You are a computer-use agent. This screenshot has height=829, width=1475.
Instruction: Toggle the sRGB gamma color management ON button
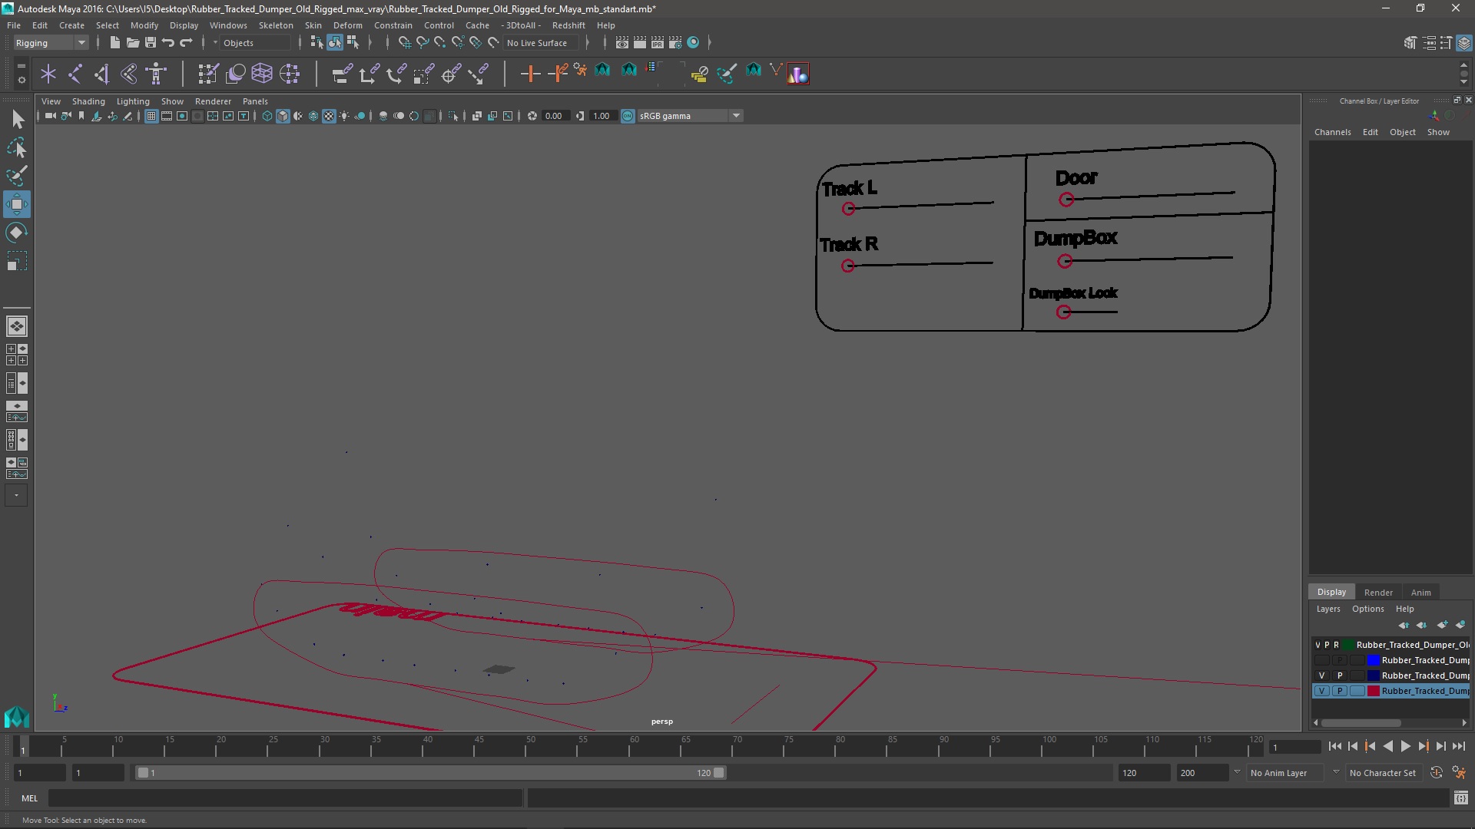click(628, 116)
